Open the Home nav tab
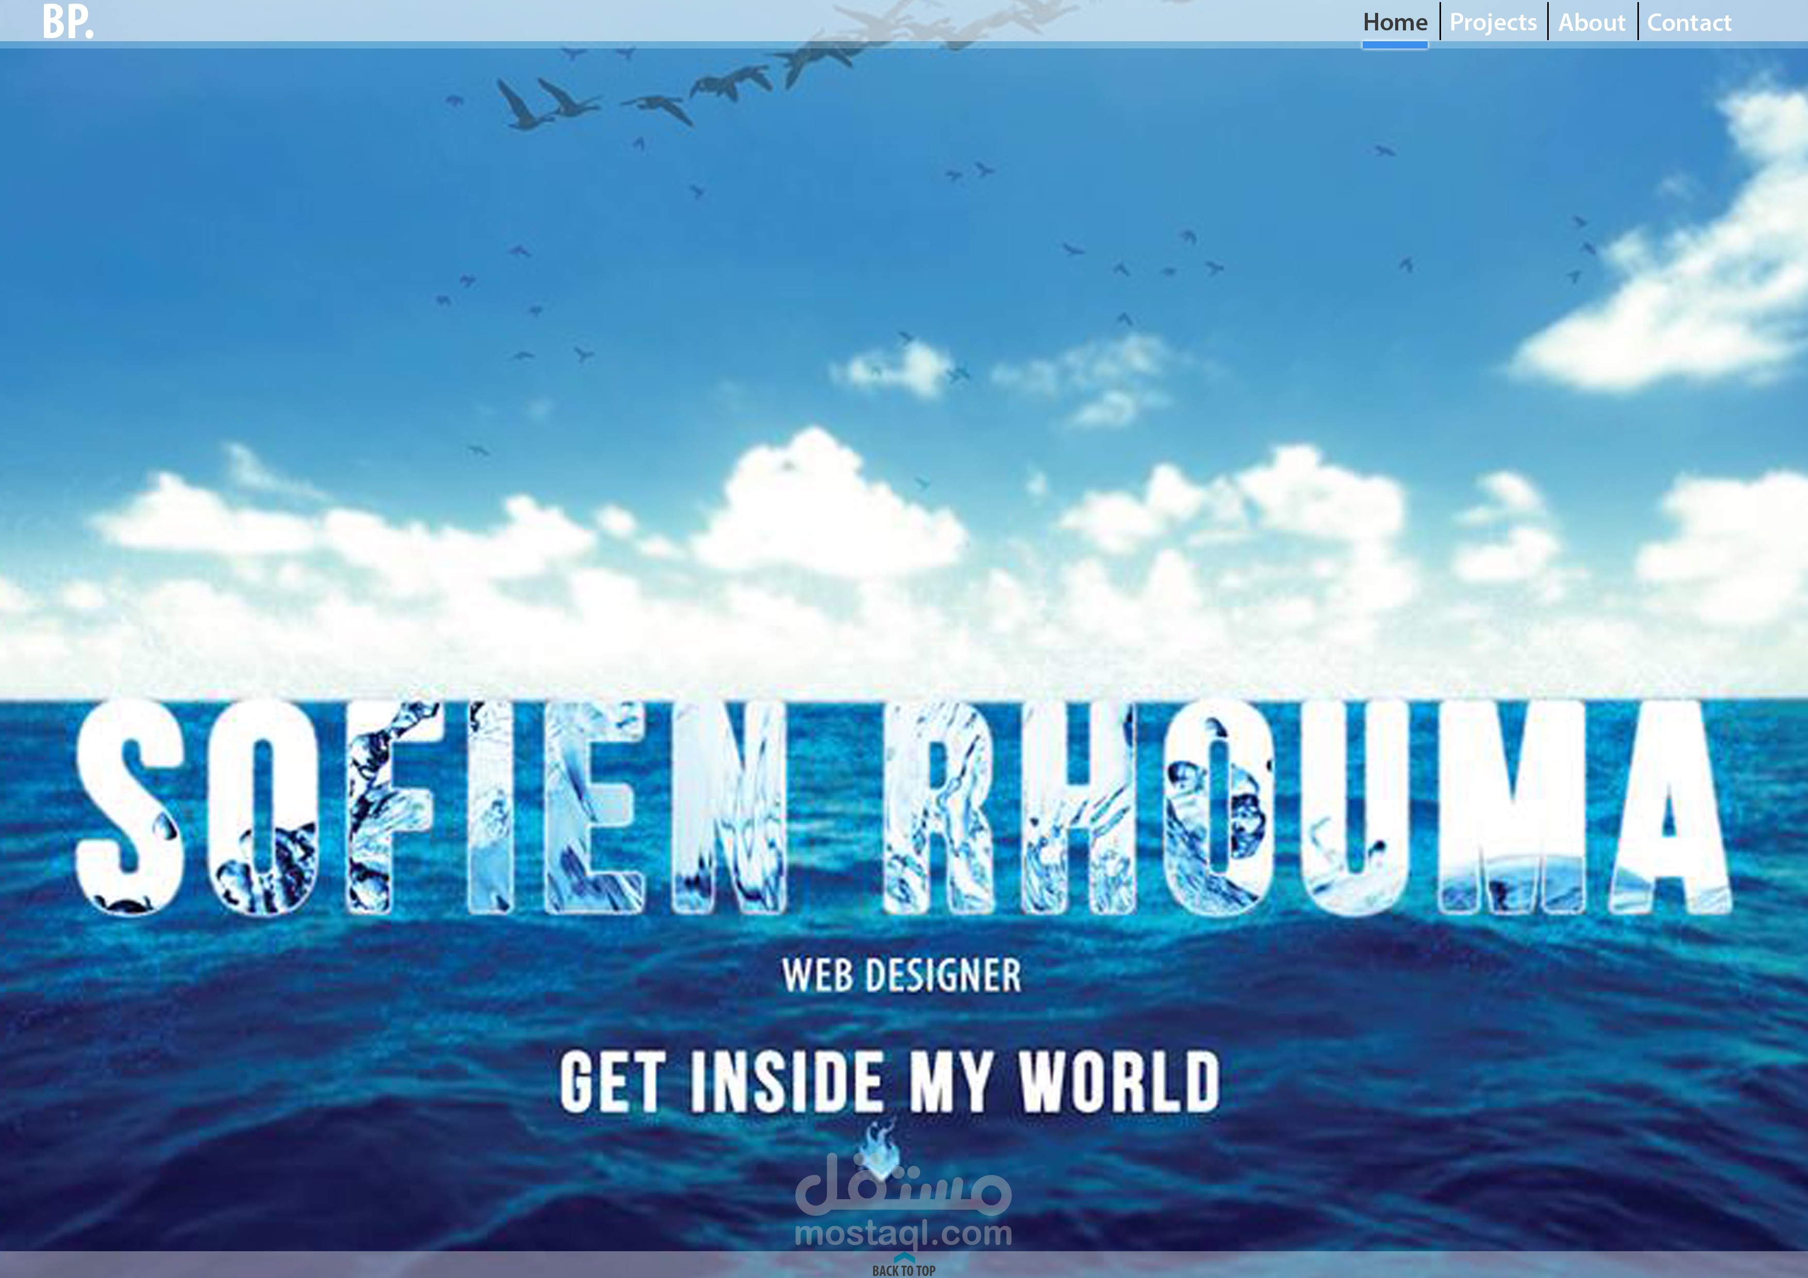 click(x=1395, y=22)
